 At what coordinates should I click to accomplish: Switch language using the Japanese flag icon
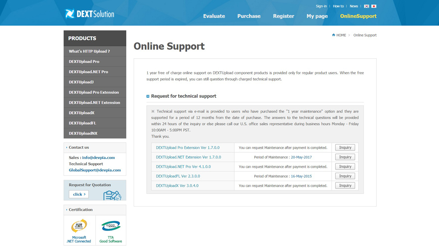374,6
